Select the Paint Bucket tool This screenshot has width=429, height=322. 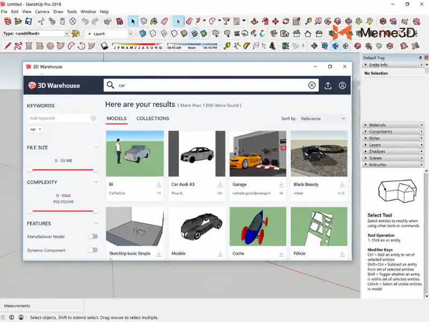(154, 21)
